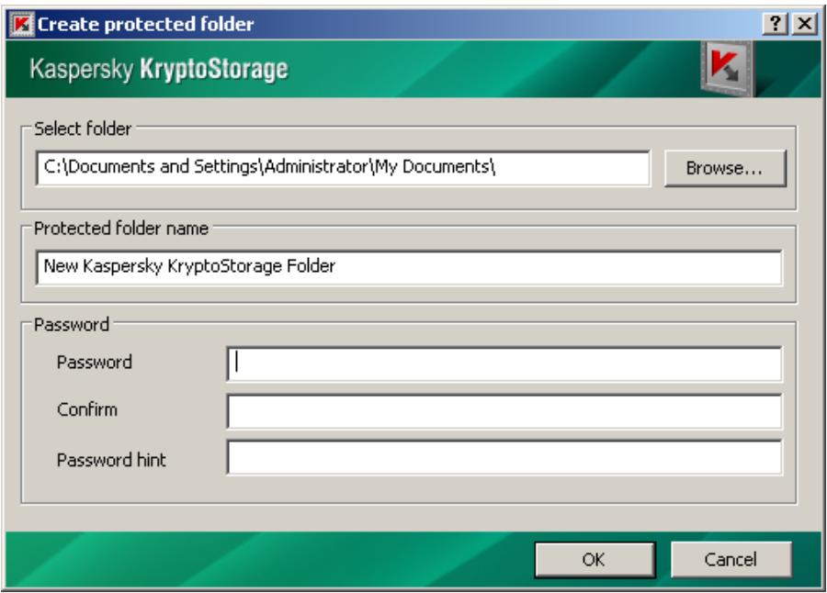The image size is (827, 593).
Task: Focus the Select folder path field
Action: [343, 168]
